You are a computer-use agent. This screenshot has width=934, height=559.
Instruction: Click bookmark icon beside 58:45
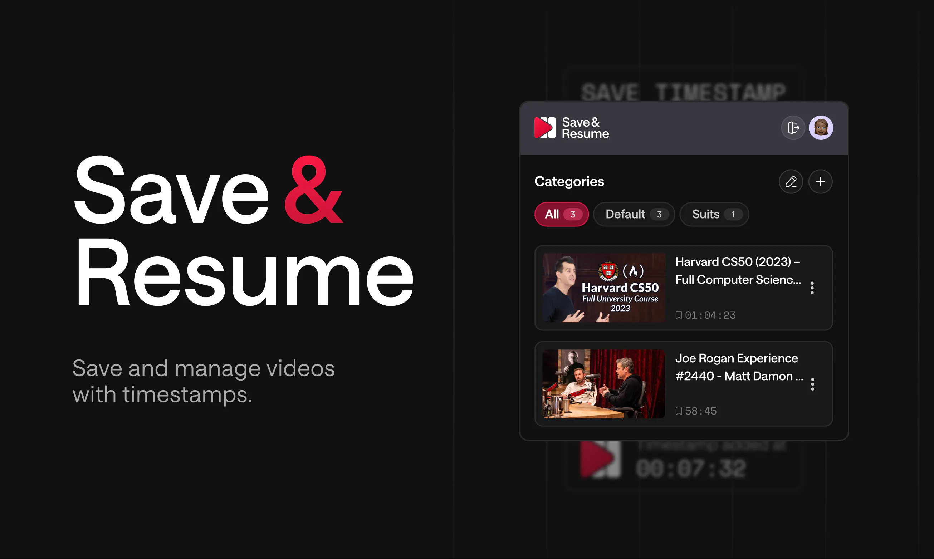coord(679,411)
